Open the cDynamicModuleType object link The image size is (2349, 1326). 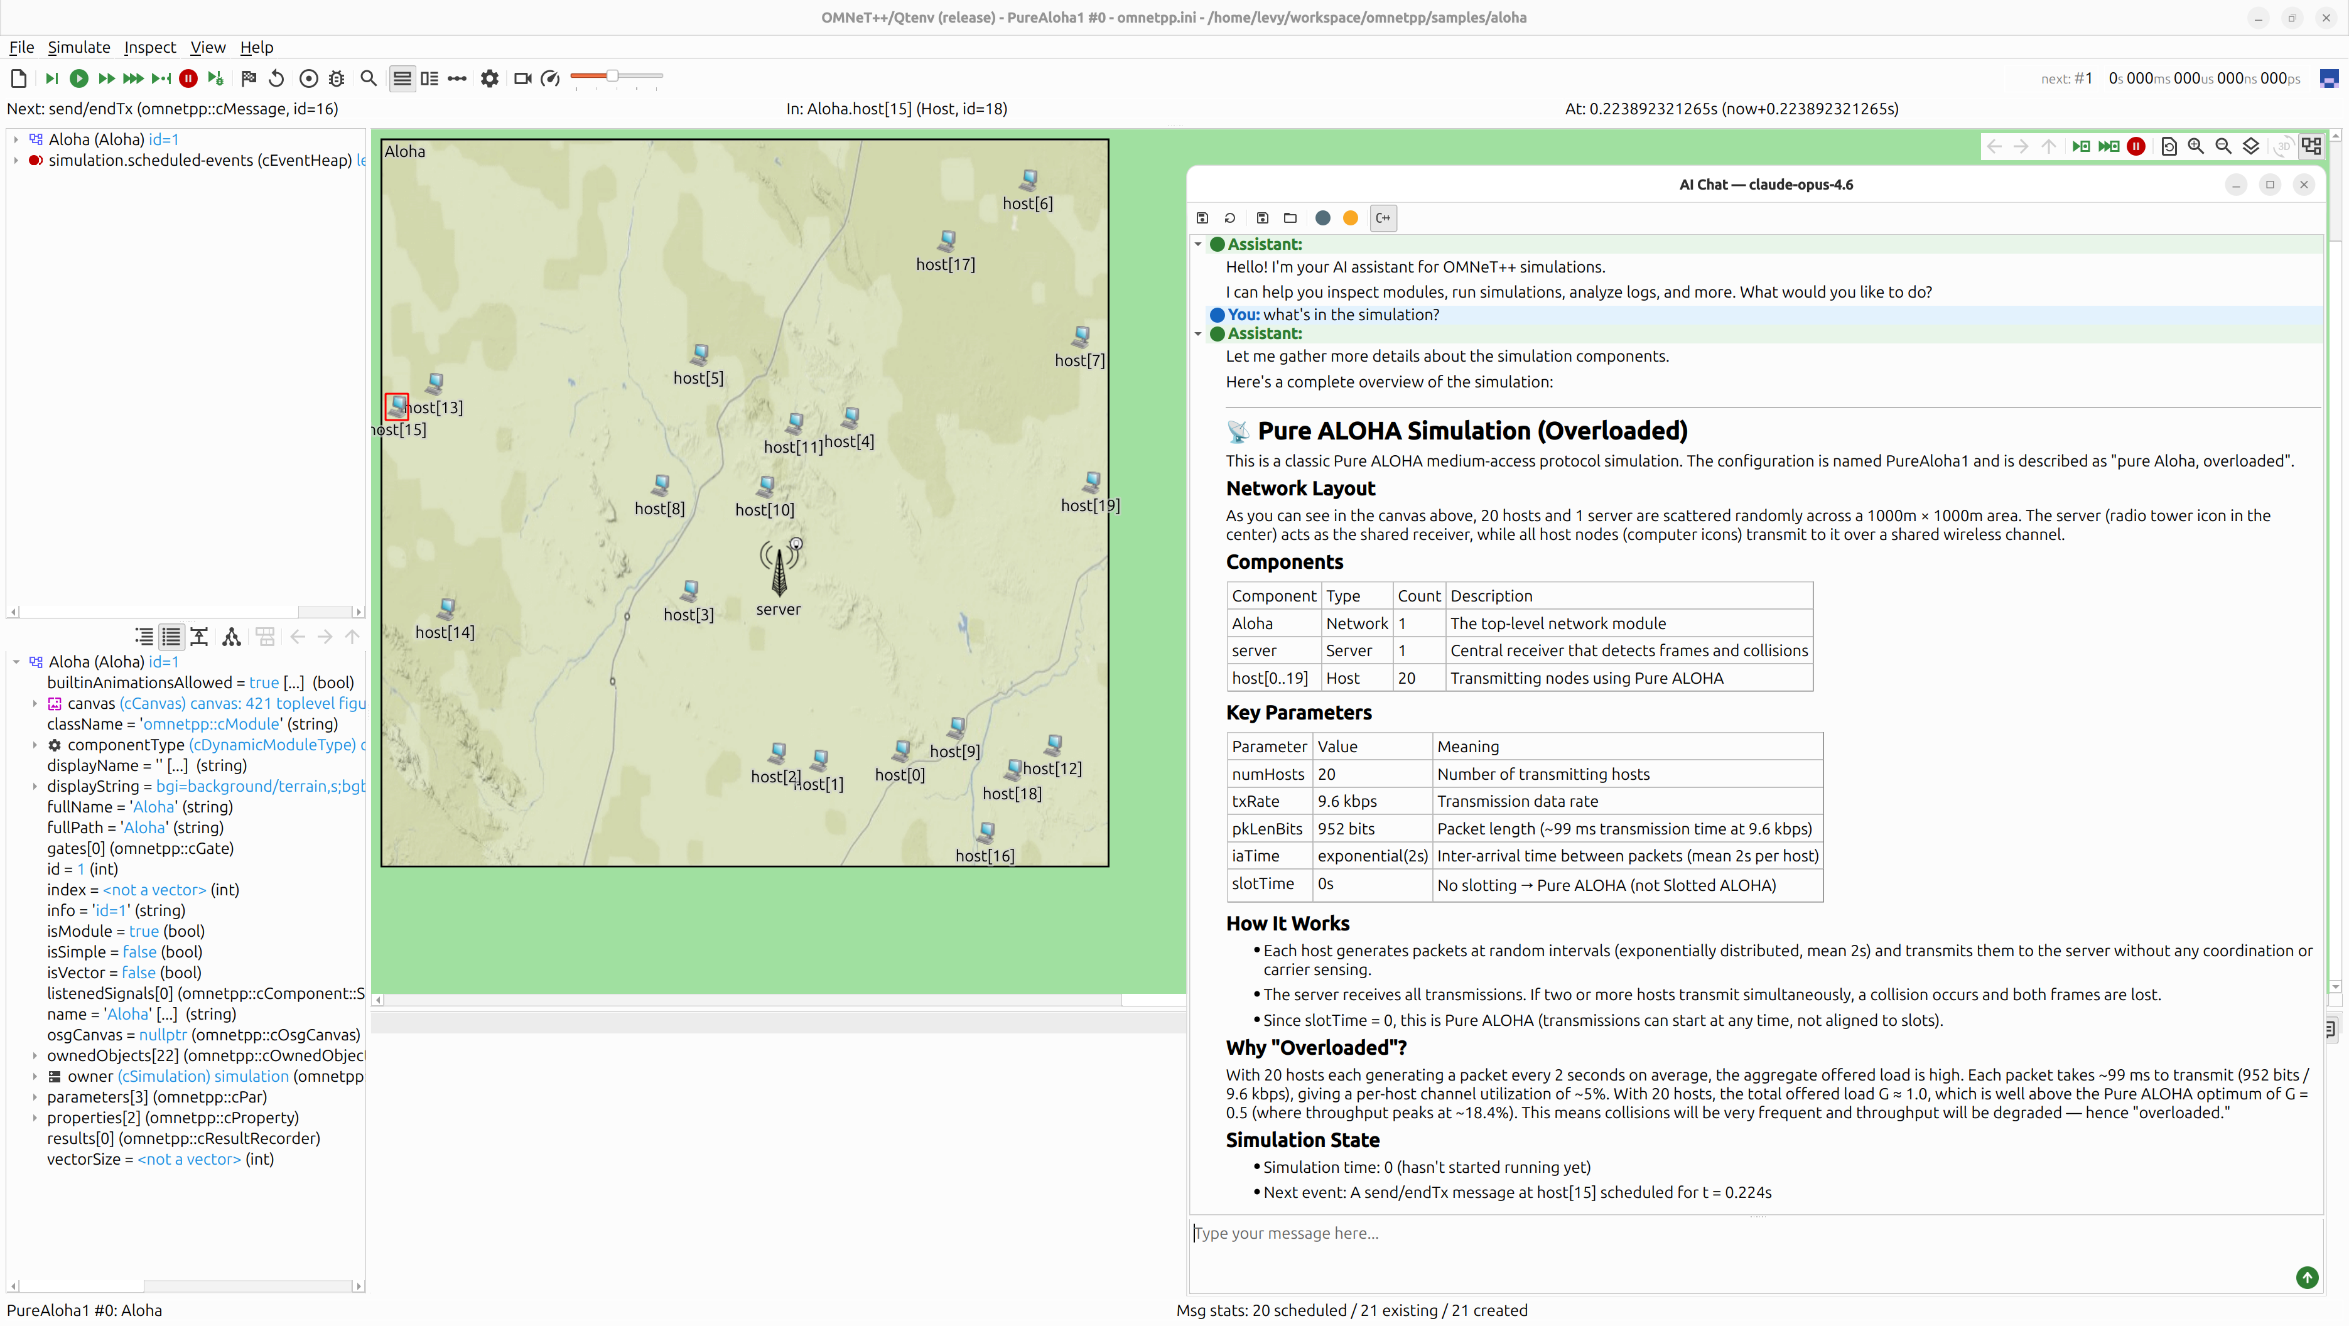272,745
